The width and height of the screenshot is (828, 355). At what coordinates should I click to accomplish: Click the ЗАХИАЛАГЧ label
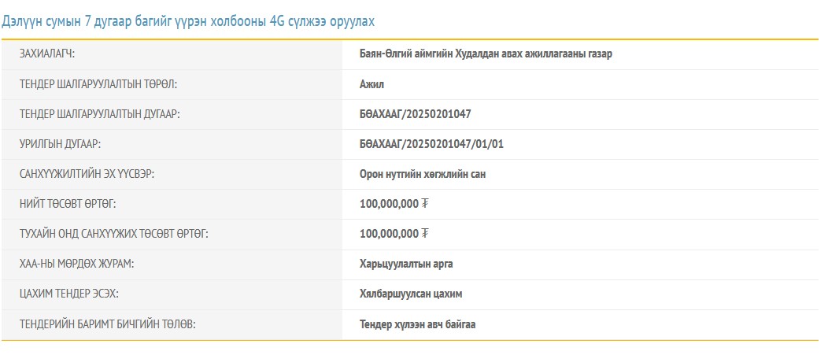pos(53,54)
